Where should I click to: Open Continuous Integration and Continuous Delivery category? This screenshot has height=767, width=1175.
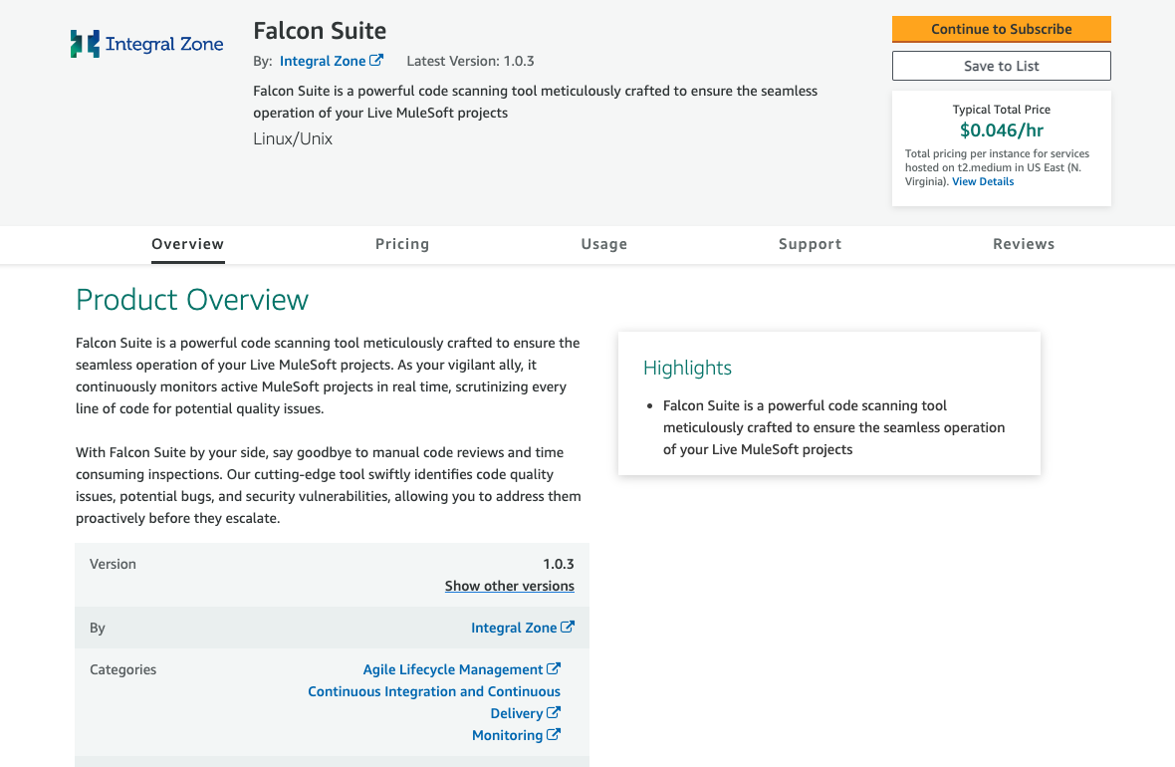coord(434,702)
